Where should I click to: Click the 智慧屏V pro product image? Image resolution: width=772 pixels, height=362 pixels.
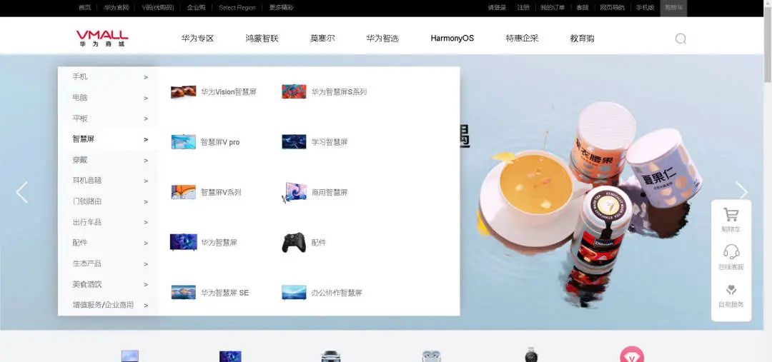tap(183, 141)
